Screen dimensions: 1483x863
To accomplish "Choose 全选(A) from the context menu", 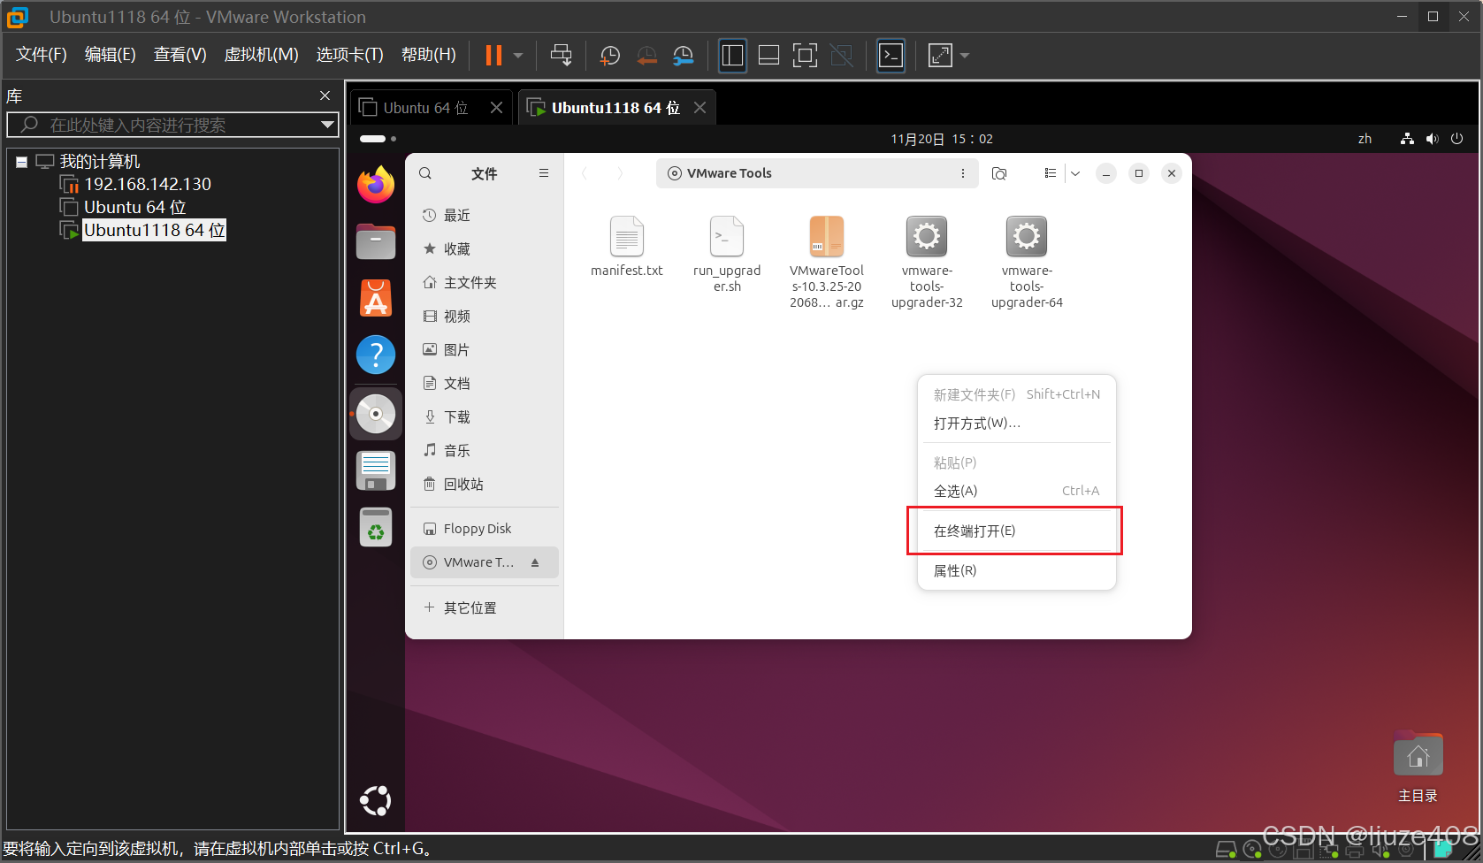I will point(1015,491).
